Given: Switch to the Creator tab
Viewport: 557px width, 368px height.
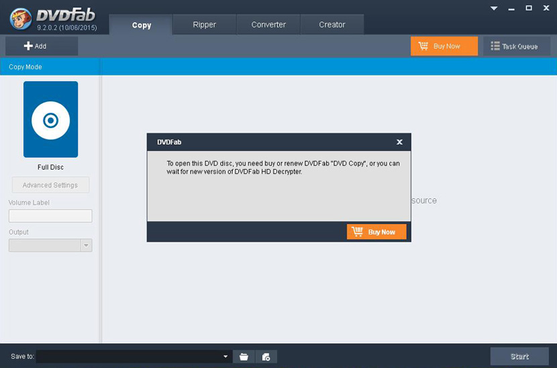Looking at the screenshot, I should click(x=332, y=25).
